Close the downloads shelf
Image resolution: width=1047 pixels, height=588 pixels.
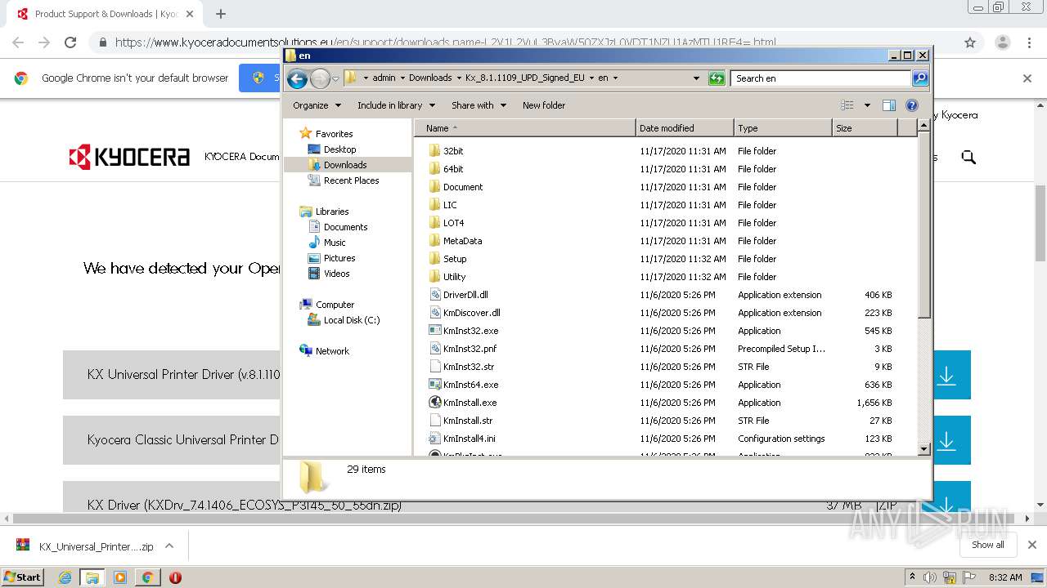(x=1032, y=545)
